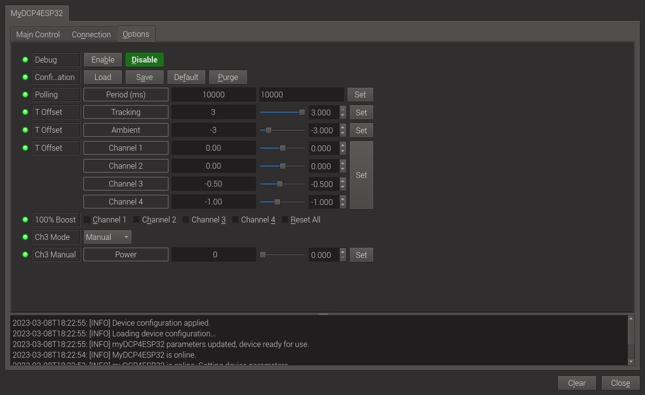Click Set for Ch3 Manual Power

click(362, 255)
